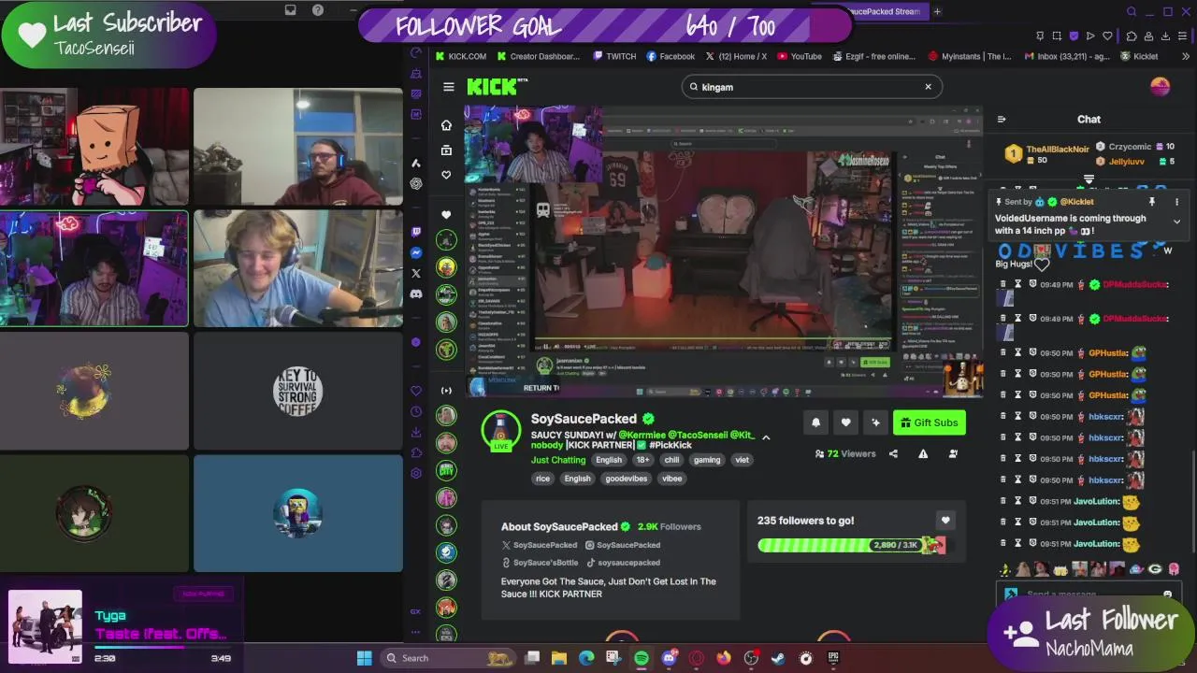Go to Kick home icon
The width and height of the screenshot is (1197, 673).
coord(446,125)
